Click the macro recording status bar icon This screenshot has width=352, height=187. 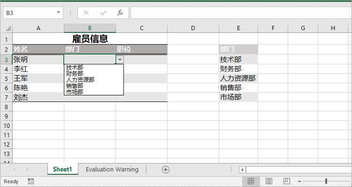31,181
